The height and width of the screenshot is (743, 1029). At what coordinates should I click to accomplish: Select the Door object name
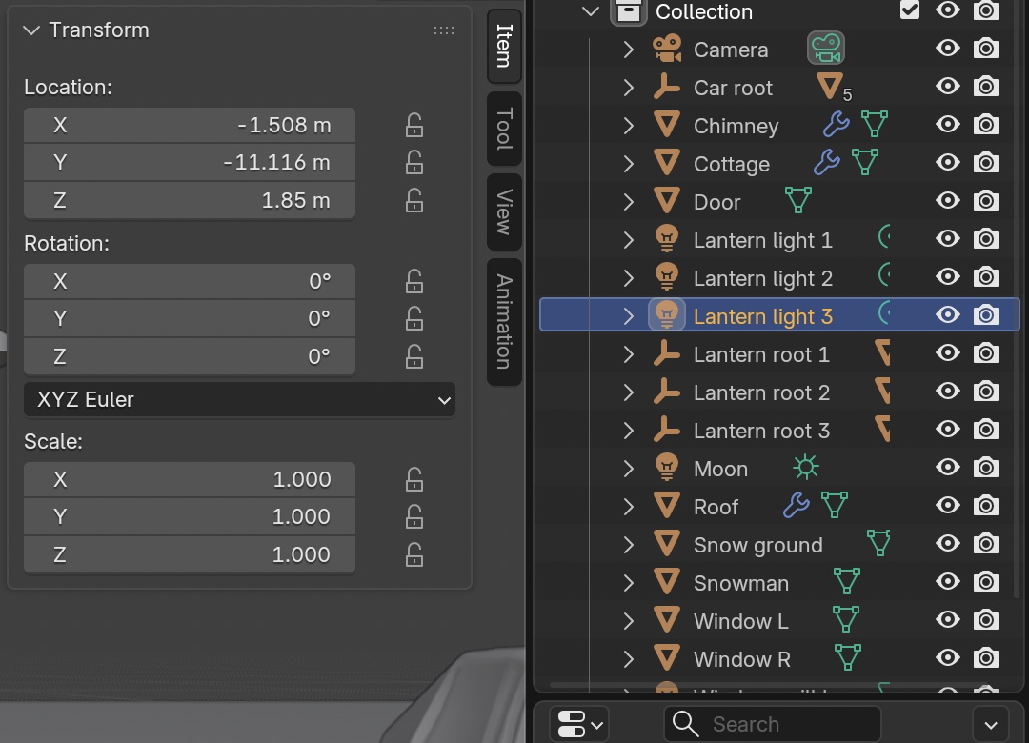pyautogui.click(x=716, y=202)
